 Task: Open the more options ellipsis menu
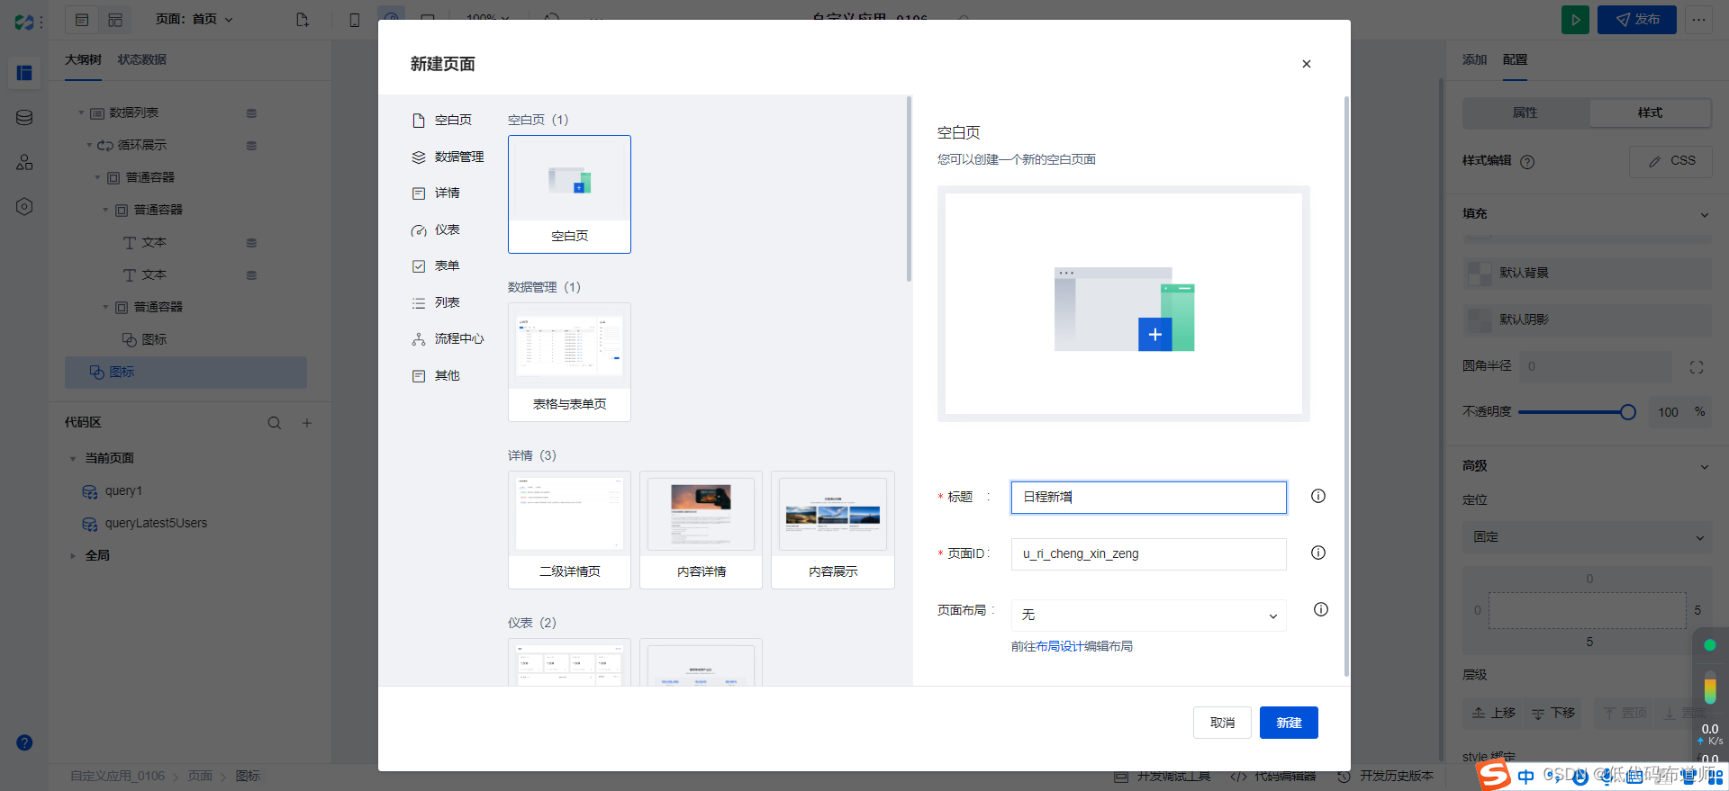click(x=1699, y=20)
